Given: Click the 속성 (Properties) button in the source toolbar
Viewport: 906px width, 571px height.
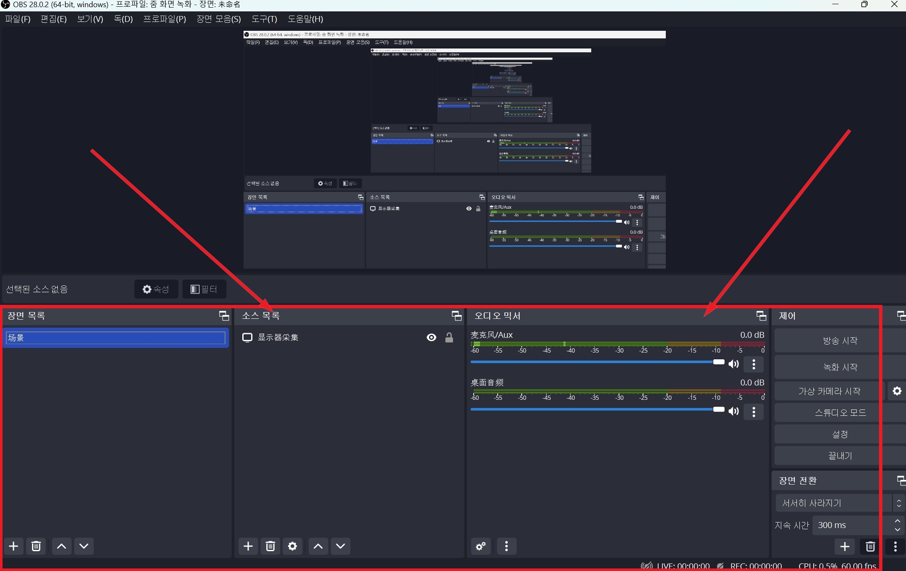Looking at the screenshot, I should (156, 289).
